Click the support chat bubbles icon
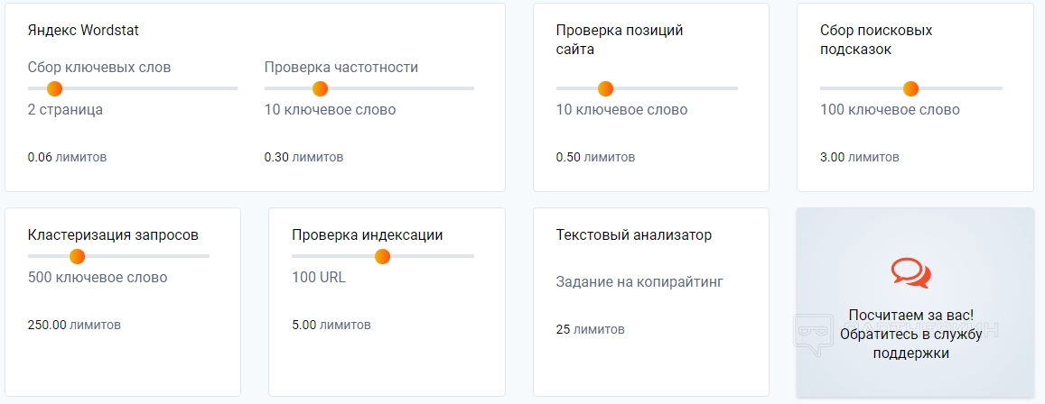The width and height of the screenshot is (1045, 404). pyautogui.click(x=910, y=272)
